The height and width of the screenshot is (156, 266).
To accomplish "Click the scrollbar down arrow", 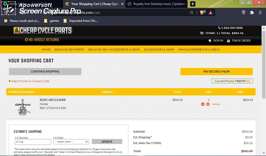I will click(264, 153).
